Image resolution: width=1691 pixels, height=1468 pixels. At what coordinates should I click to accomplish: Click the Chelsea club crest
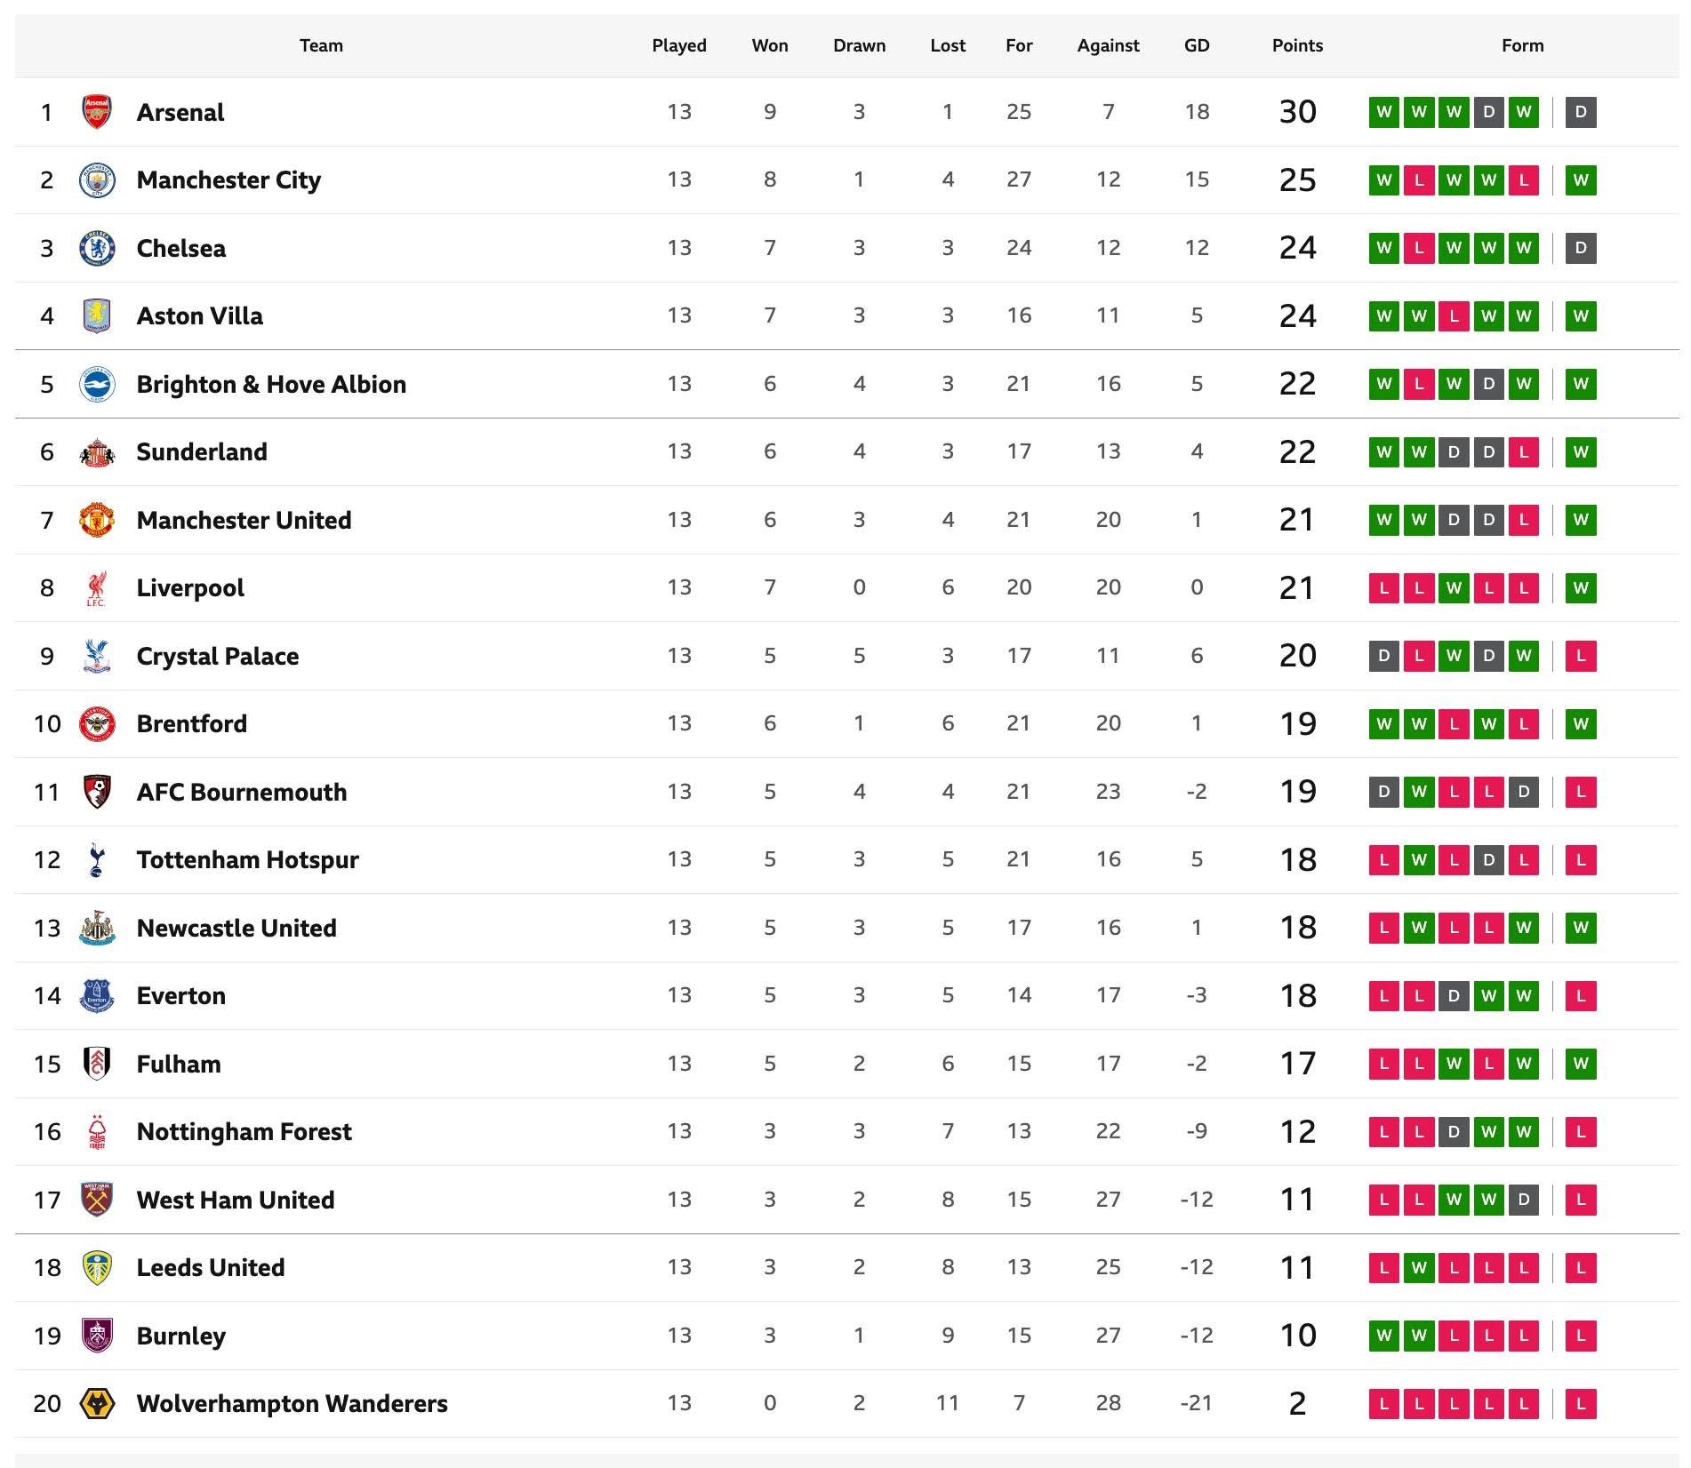coord(97,248)
